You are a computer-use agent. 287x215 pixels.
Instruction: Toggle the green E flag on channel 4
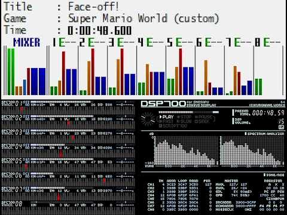click(x=149, y=42)
